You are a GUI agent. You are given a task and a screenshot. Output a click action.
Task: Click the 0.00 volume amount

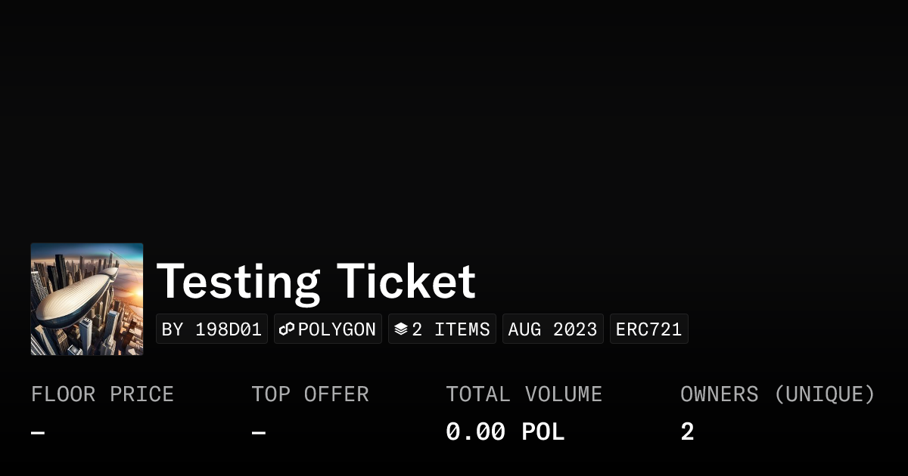pyautogui.click(x=475, y=432)
